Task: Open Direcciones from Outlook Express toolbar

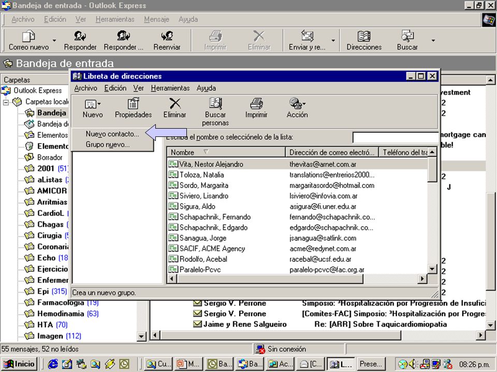Action: point(364,40)
